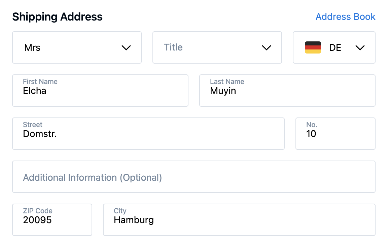Viewport: 387px width, 243px height.
Task: Open the Title dropdown
Action: coord(217,47)
